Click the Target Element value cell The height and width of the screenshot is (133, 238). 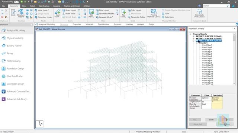pyautogui.click(x=206, y=102)
